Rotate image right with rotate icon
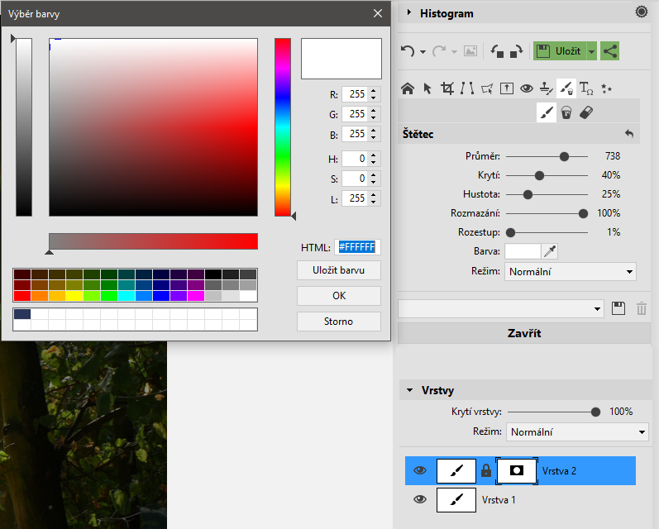The height and width of the screenshot is (529, 659). 516,51
